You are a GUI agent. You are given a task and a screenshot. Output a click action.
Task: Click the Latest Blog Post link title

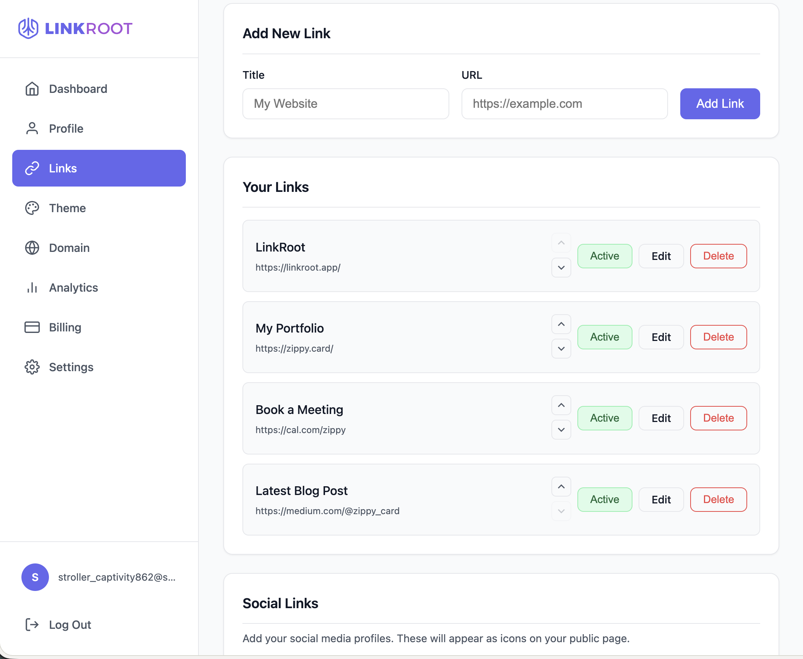[301, 491]
